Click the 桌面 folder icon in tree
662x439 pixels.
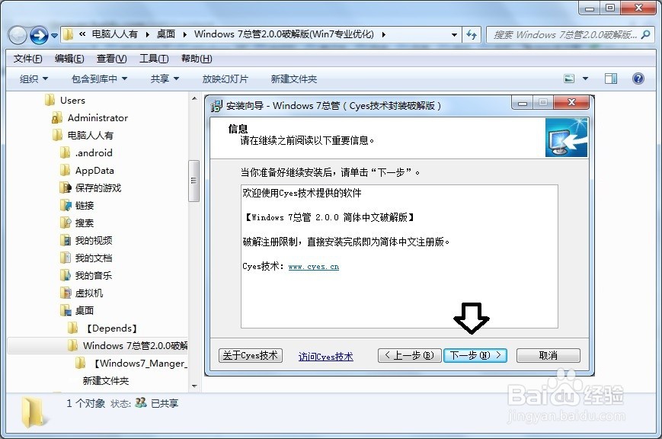point(66,311)
